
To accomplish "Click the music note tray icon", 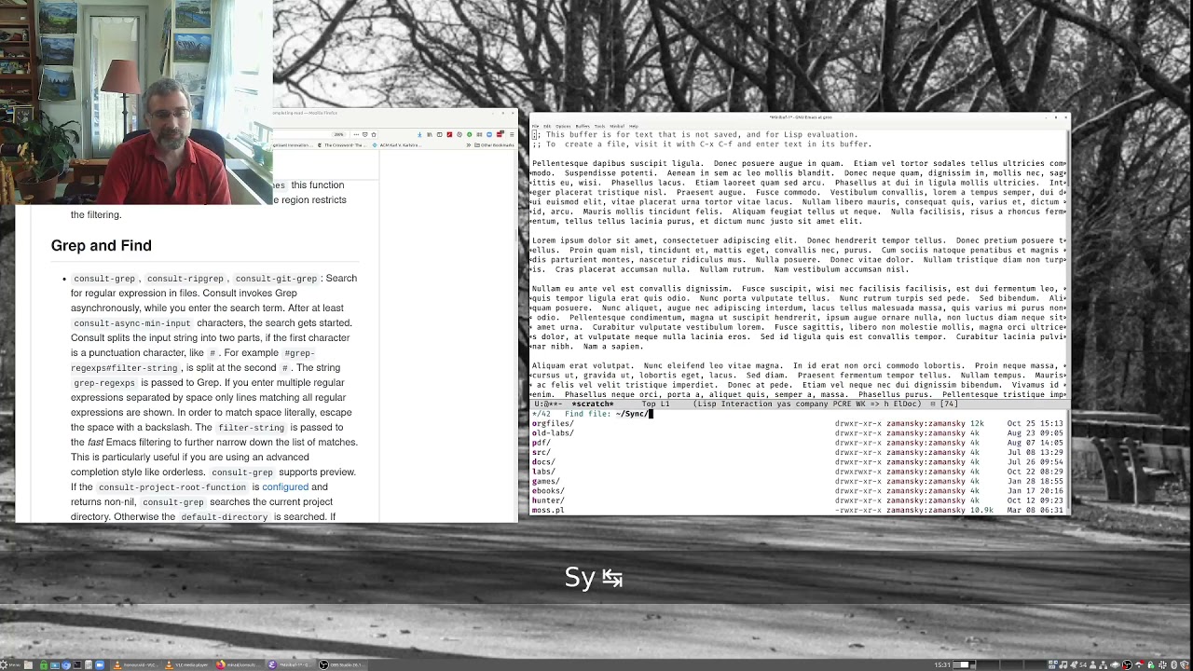I will pos(1063,664).
